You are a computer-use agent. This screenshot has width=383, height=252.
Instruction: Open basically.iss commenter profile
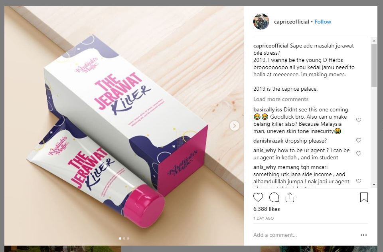point(267,110)
